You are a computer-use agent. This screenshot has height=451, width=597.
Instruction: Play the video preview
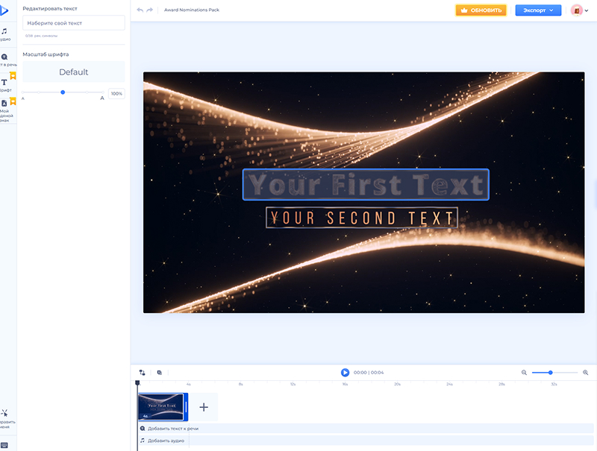click(x=345, y=372)
